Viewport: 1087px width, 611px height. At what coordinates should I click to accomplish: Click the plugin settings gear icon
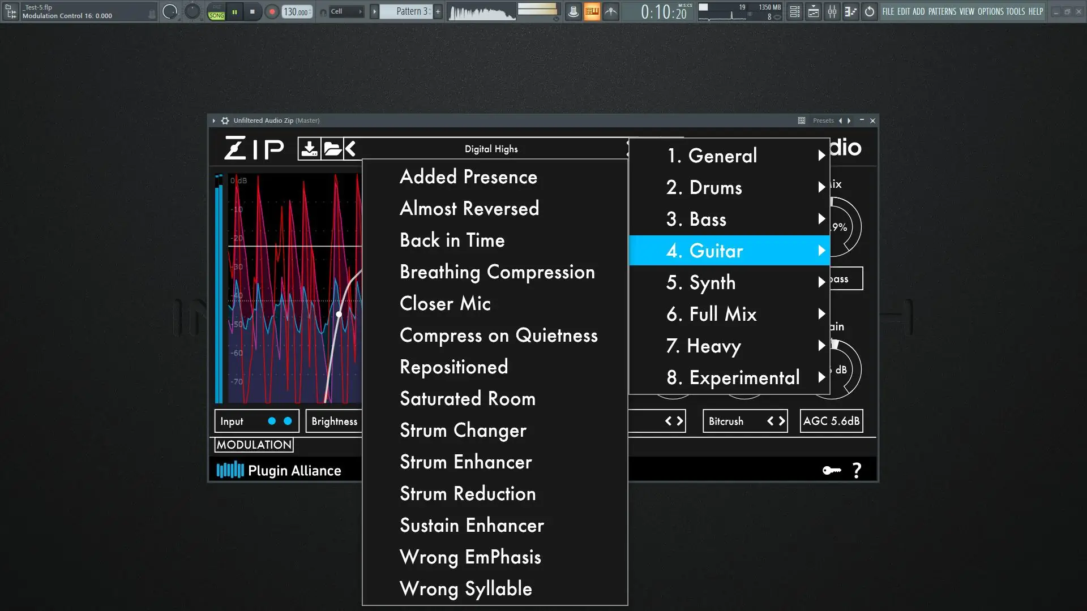click(x=225, y=121)
